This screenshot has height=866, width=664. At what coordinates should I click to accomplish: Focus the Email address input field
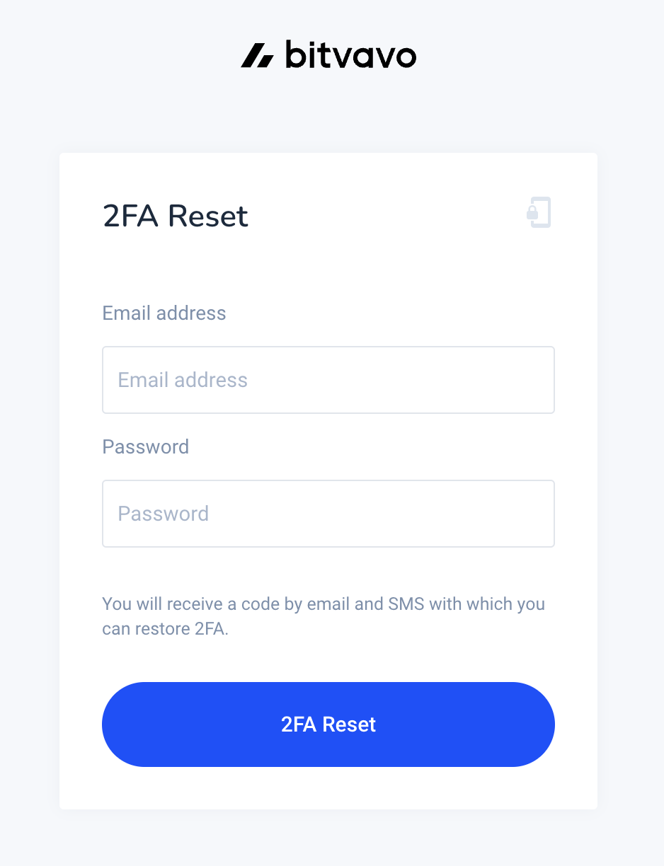click(x=328, y=380)
